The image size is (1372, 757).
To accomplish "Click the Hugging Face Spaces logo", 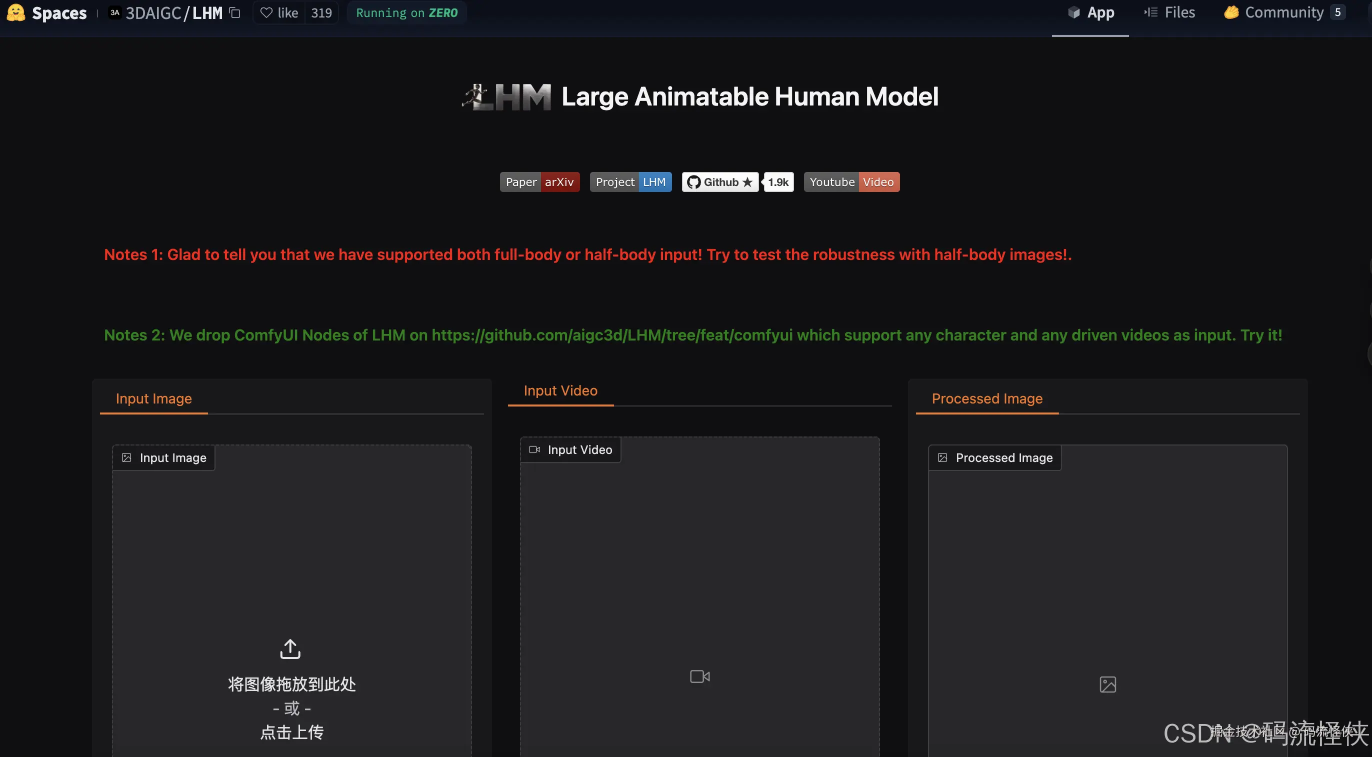I will click(16, 13).
